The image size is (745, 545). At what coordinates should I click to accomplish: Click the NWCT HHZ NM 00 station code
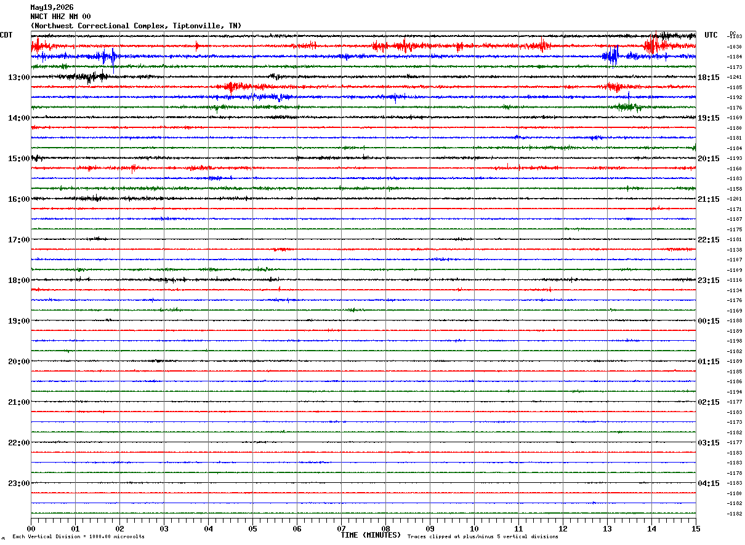[60, 17]
